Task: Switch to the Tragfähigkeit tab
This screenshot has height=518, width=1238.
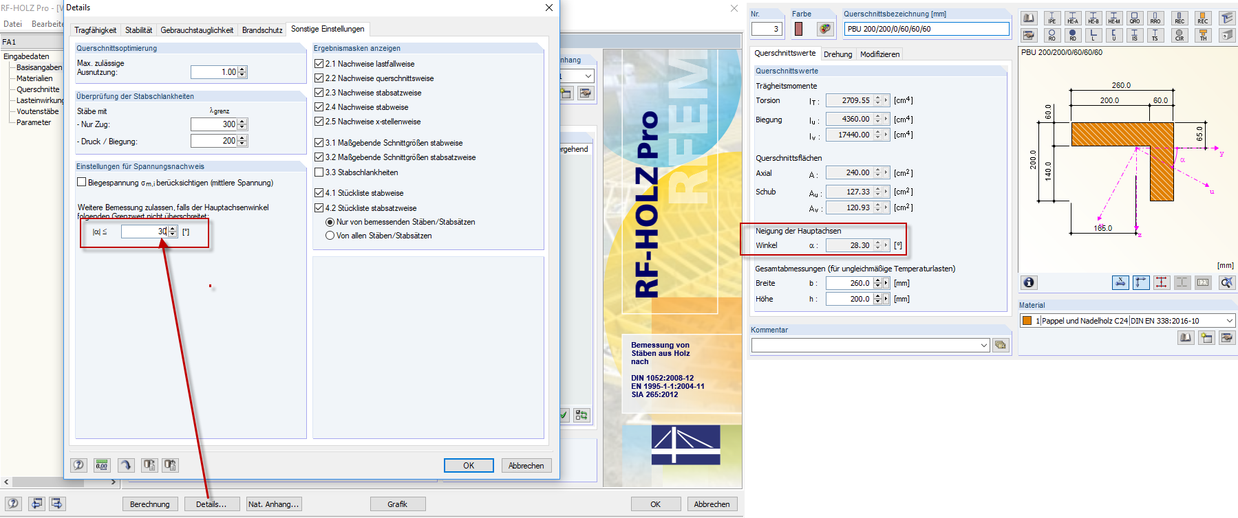Action: 96,30
